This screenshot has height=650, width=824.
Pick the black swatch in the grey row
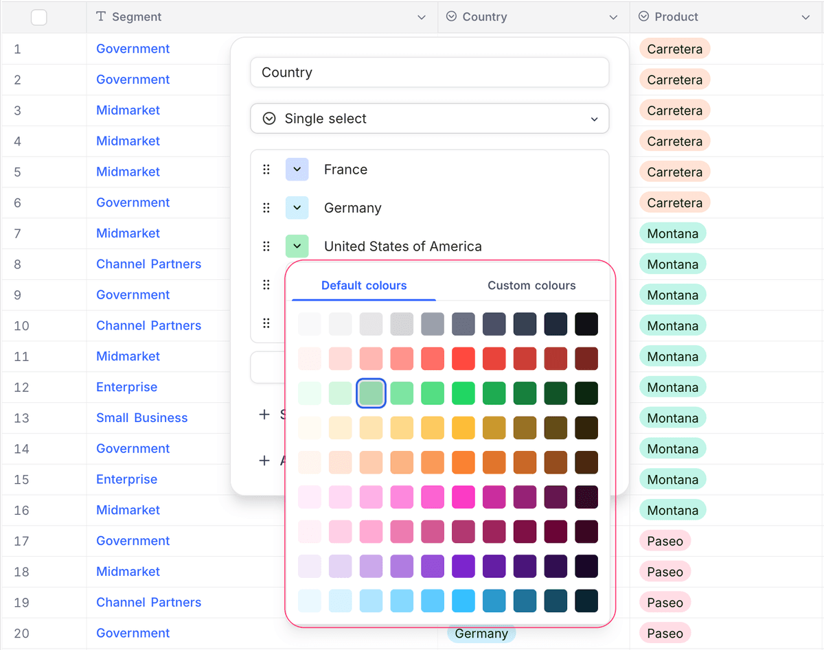[586, 324]
